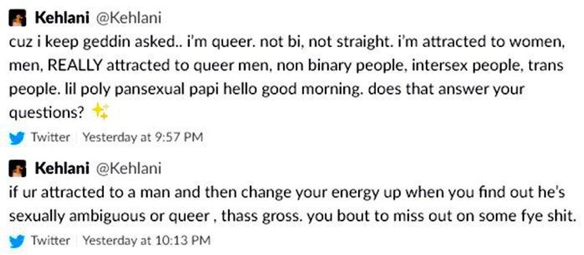Click the Twitter bird icon beside 9:57 PM

[17, 137]
